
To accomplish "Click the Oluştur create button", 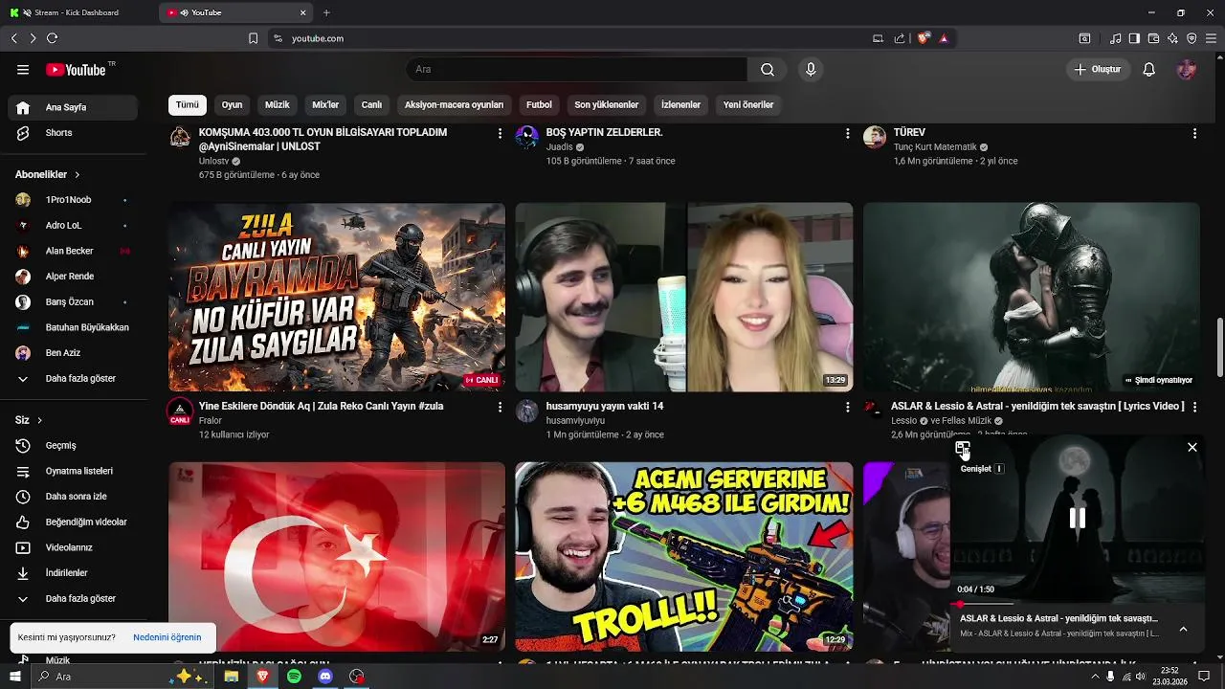I will click(x=1100, y=70).
